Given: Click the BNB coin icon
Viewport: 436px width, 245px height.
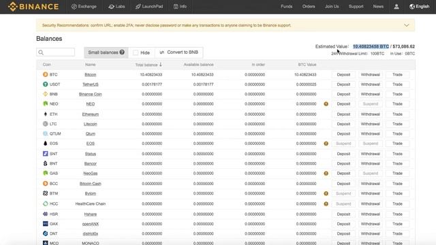Looking at the screenshot, I should click(46, 94).
